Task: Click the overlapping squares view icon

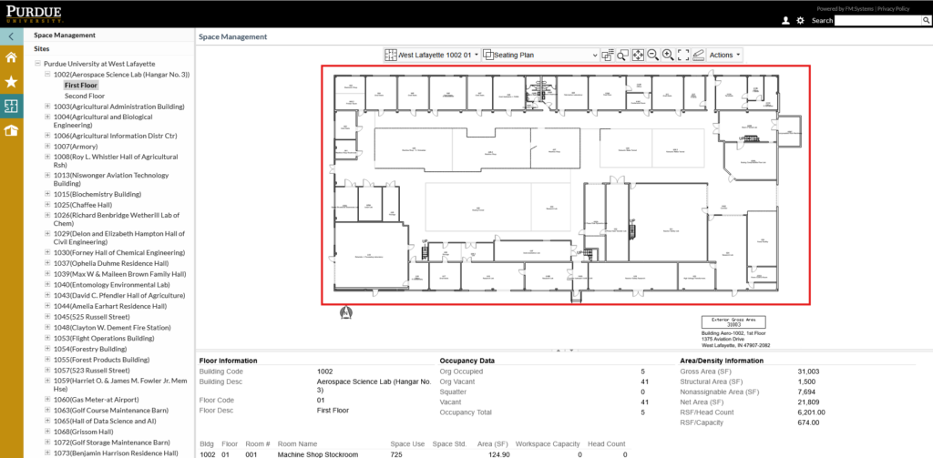Action: [488, 55]
